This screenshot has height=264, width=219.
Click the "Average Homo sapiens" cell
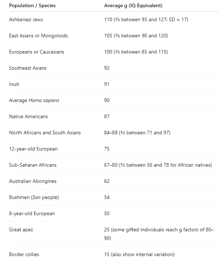coord(34,100)
